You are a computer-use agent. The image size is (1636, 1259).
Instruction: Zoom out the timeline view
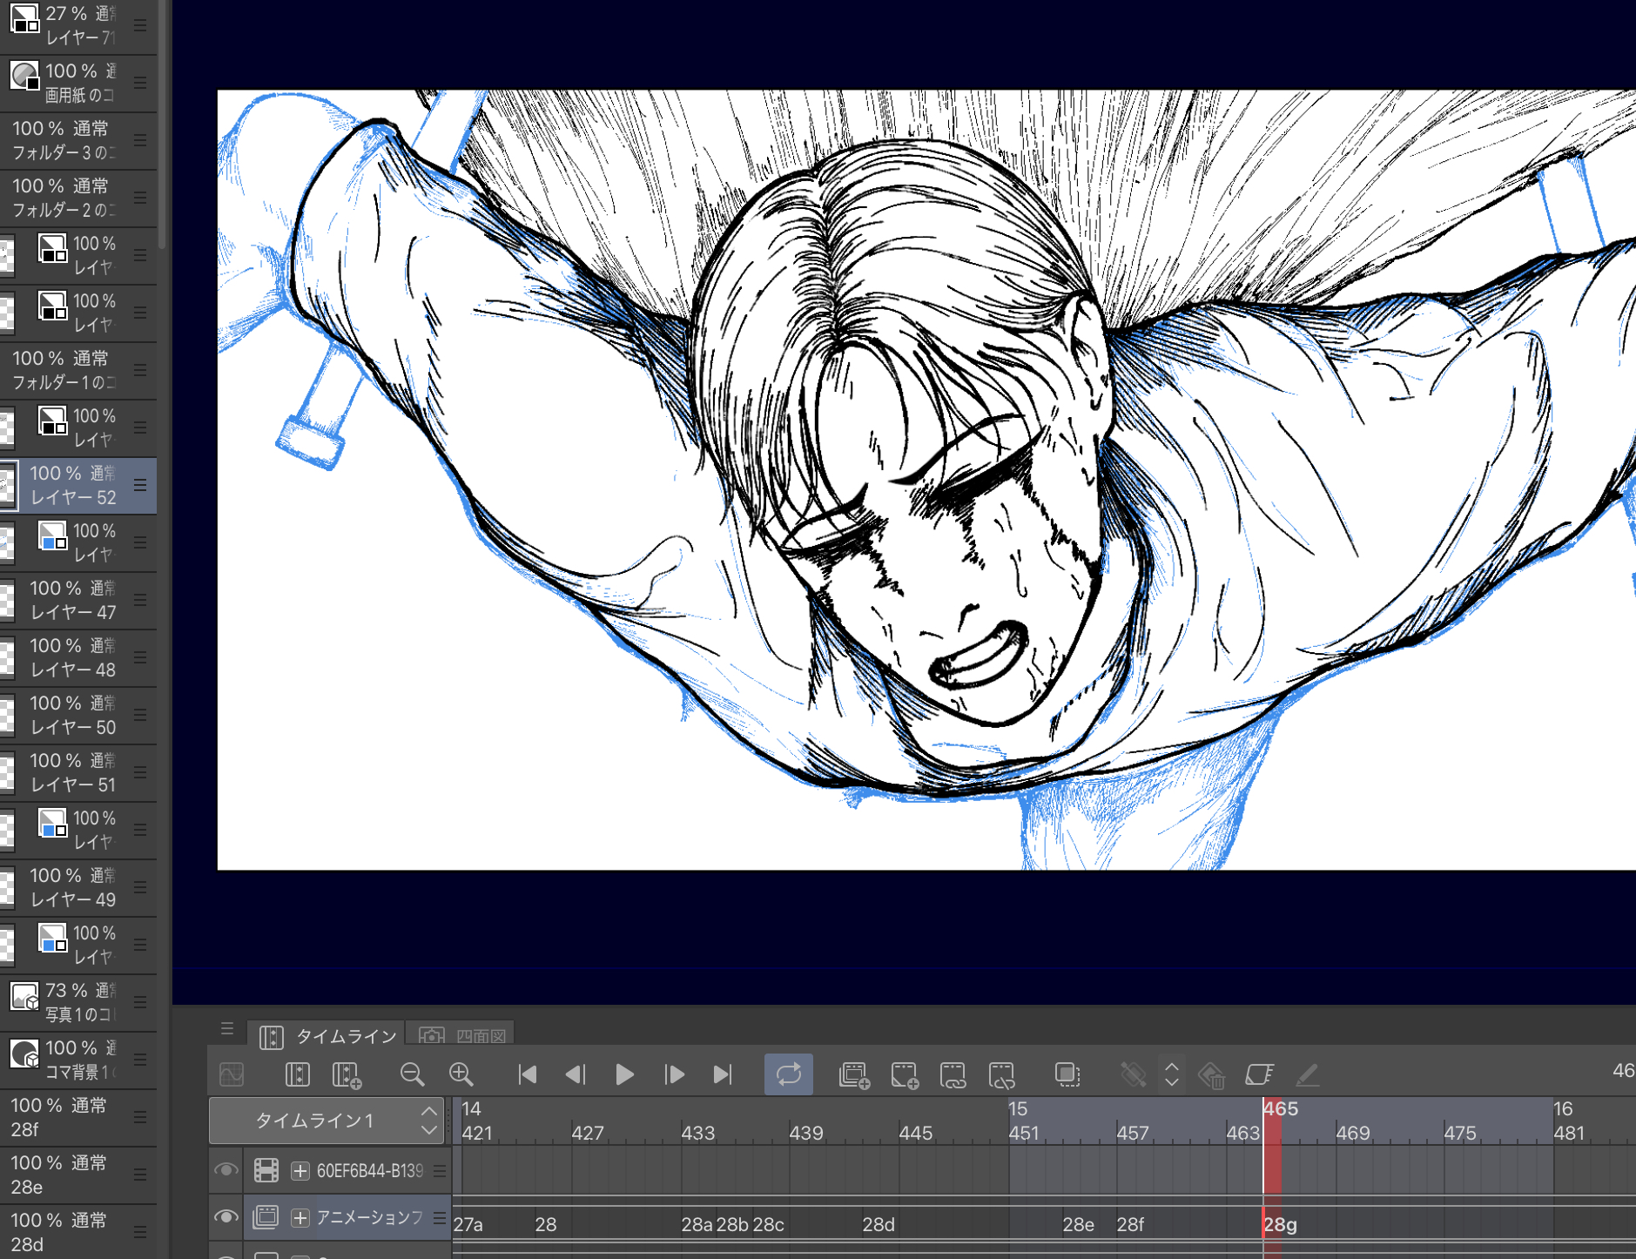tap(412, 1074)
